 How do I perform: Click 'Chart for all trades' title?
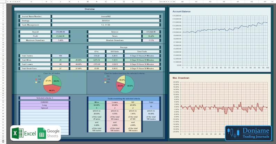[x=51, y=73]
